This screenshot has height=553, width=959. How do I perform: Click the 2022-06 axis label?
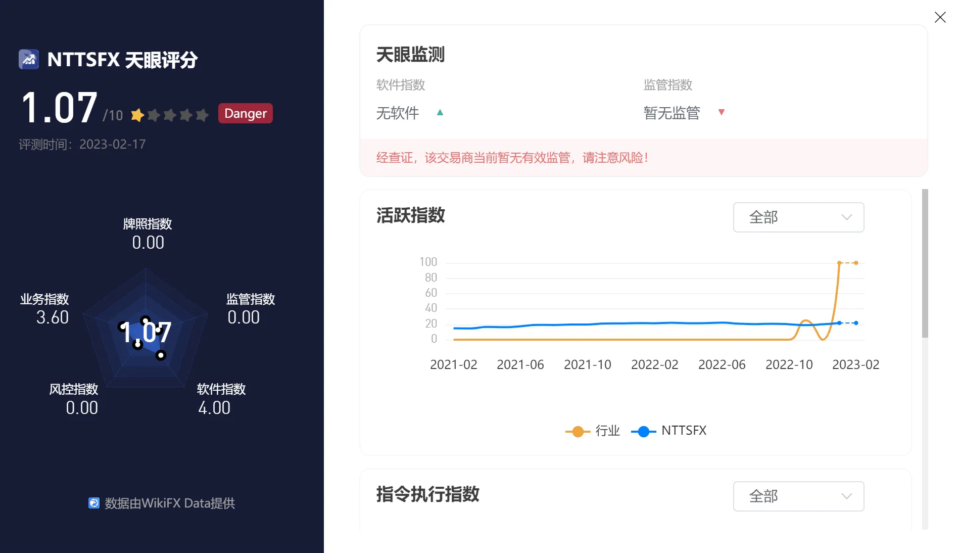click(x=722, y=364)
